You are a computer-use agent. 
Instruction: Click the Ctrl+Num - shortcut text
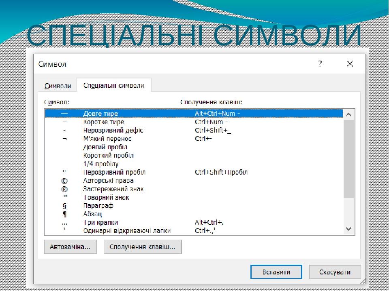tap(211, 122)
